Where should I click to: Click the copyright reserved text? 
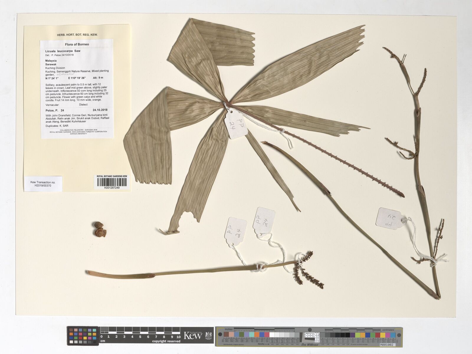pyautogui.click(x=166, y=341)
